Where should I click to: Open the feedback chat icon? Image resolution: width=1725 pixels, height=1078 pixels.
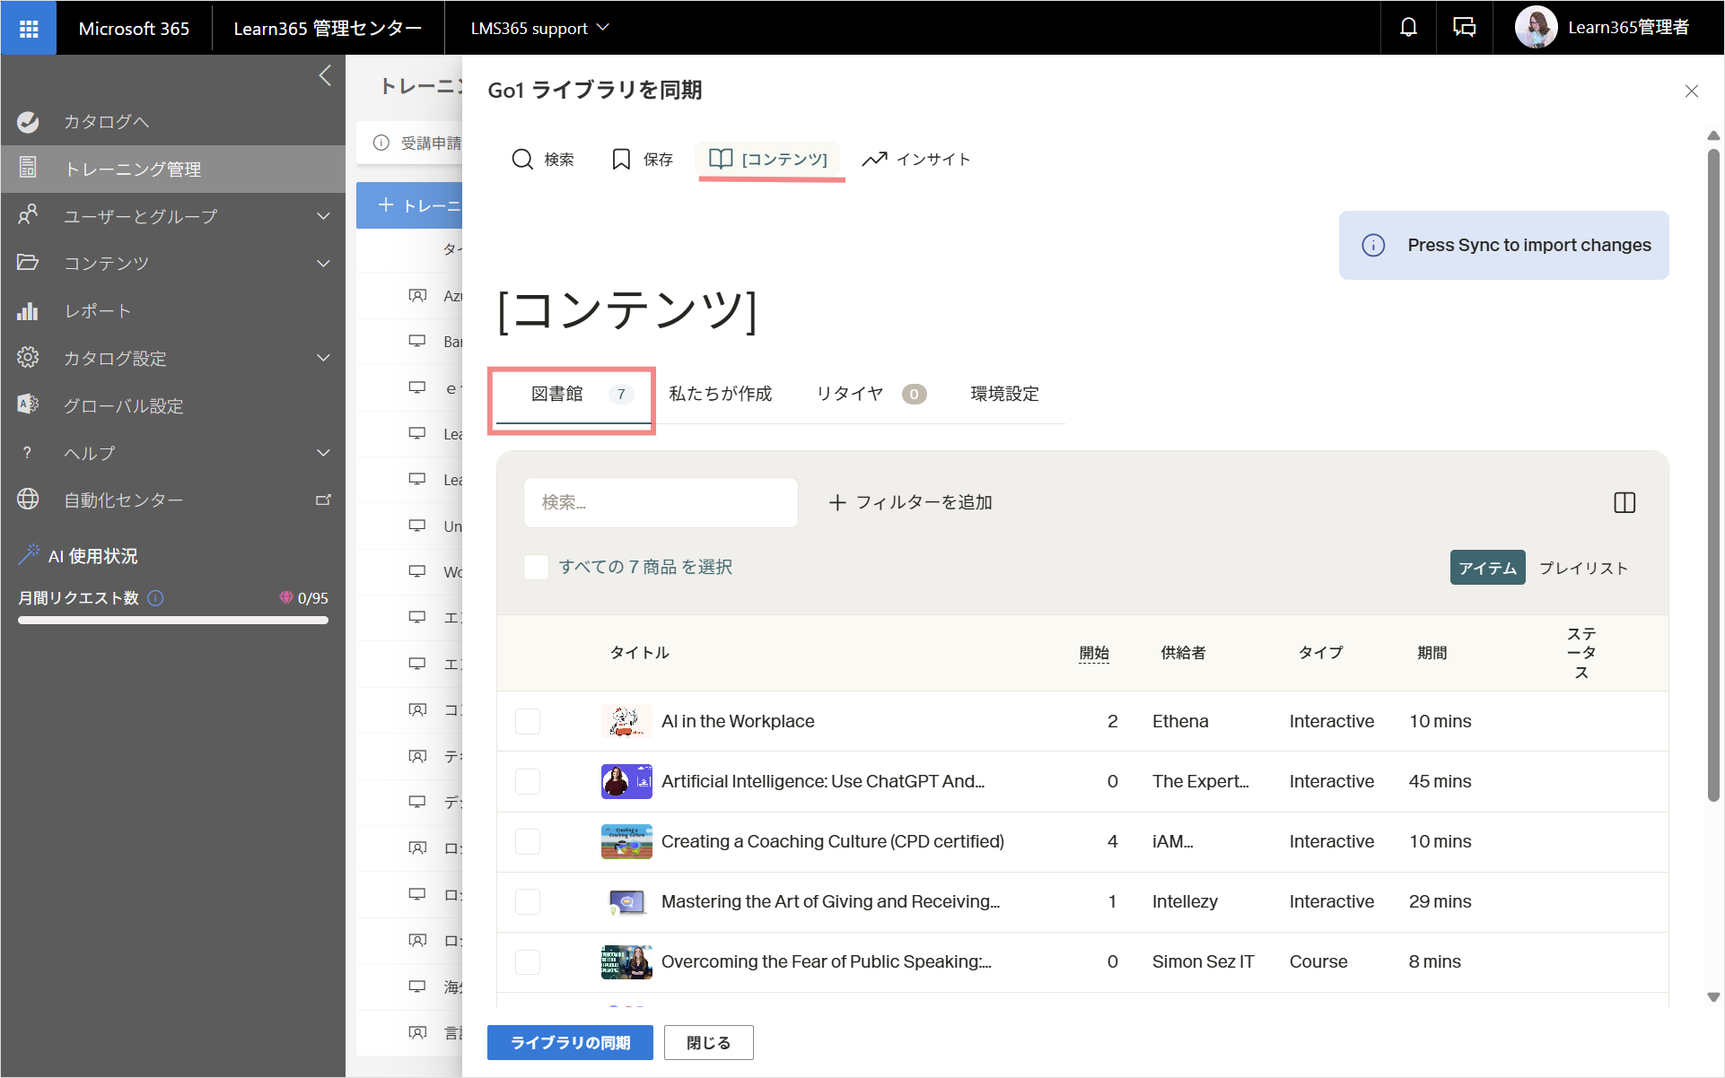click(x=1464, y=28)
